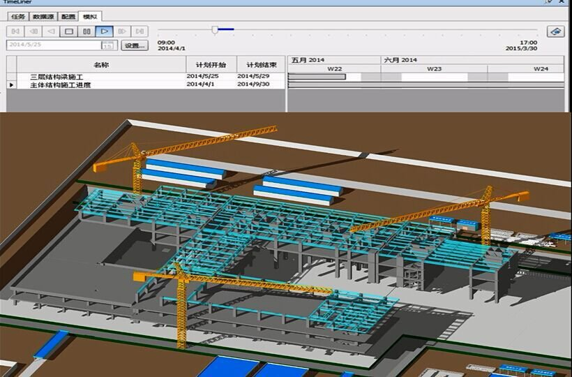Step back one simulation frame

click(x=33, y=31)
